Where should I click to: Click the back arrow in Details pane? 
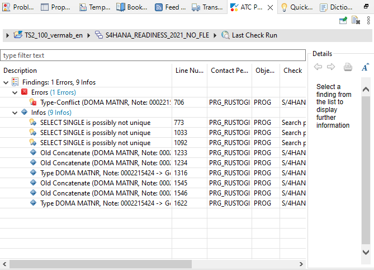click(318, 67)
